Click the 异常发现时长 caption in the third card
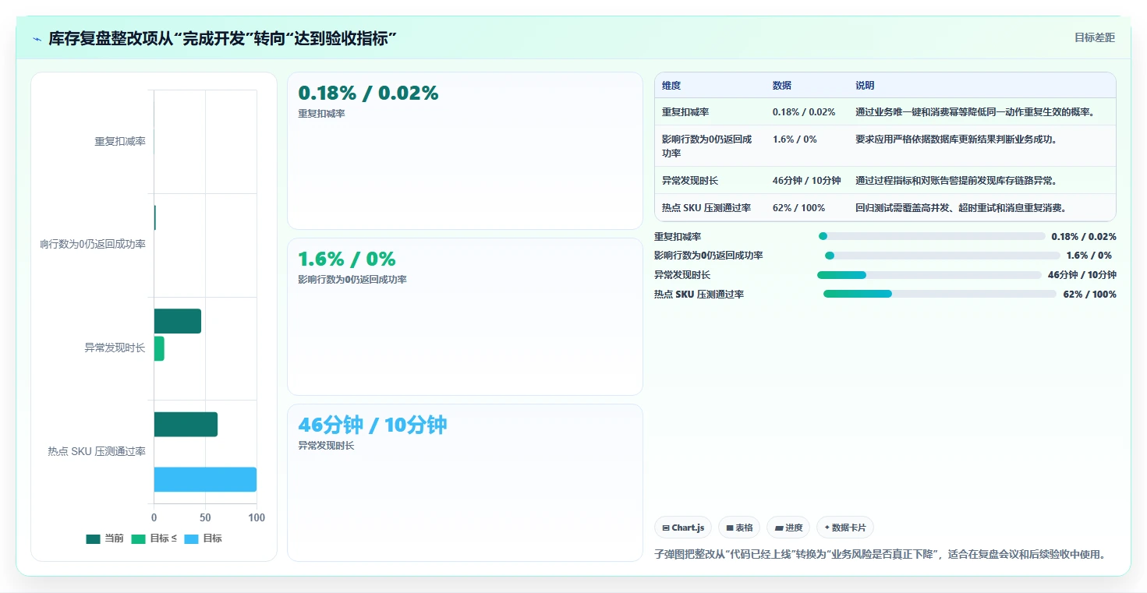The height and width of the screenshot is (593, 1147). click(326, 446)
